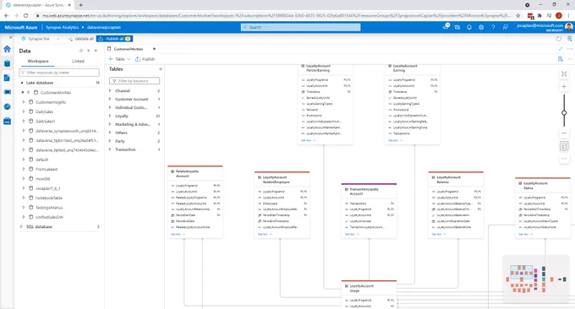
Task: Click the Publish all button
Action: (114, 39)
